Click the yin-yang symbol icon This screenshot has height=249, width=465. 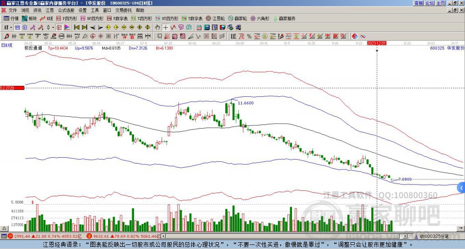pyautogui.click(x=355, y=36)
